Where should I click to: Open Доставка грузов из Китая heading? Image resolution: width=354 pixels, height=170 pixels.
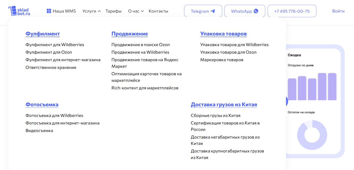click(x=224, y=104)
